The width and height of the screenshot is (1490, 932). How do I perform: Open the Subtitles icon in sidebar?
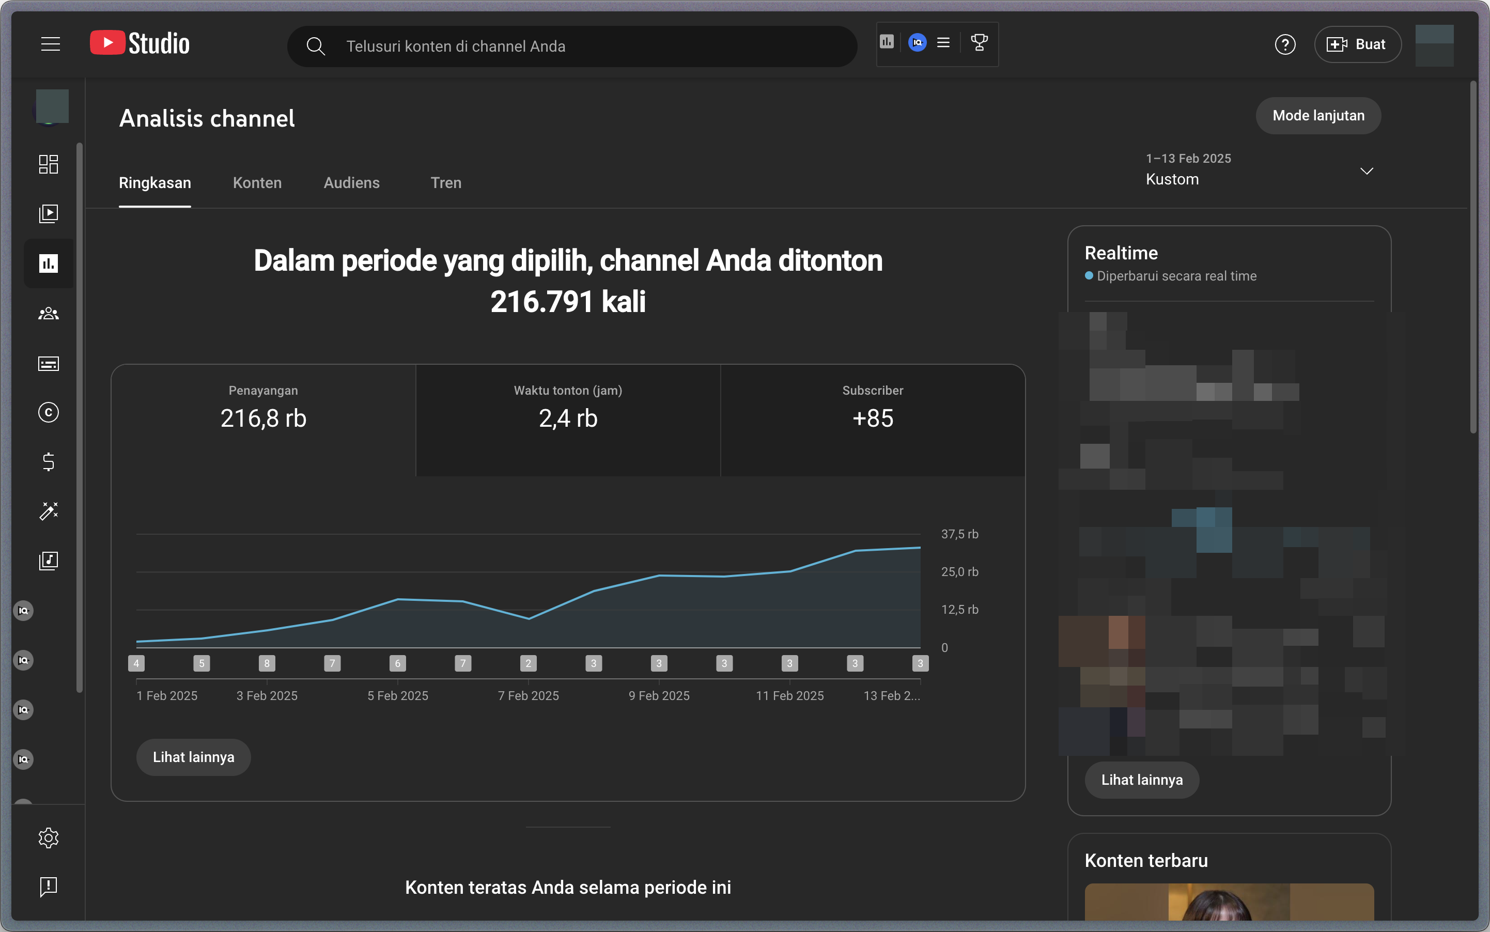(48, 364)
